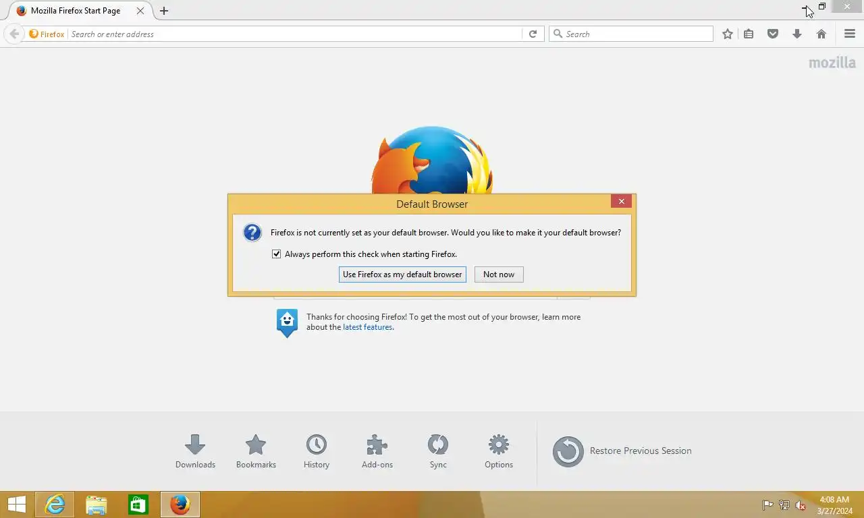Viewport: 864px width, 518px height.
Task: Show bookmarks list icon in toolbar
Action: click(x=749, y=34)
